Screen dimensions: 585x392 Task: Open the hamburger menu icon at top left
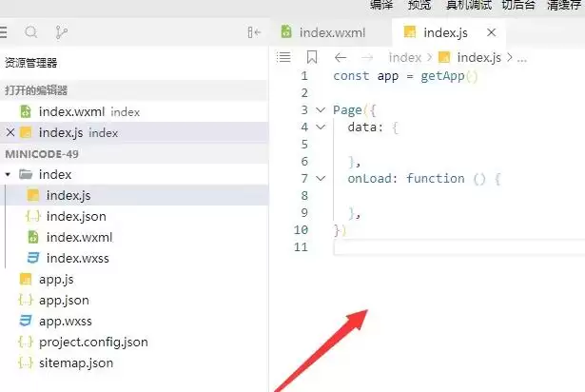[x=3, y=32]
